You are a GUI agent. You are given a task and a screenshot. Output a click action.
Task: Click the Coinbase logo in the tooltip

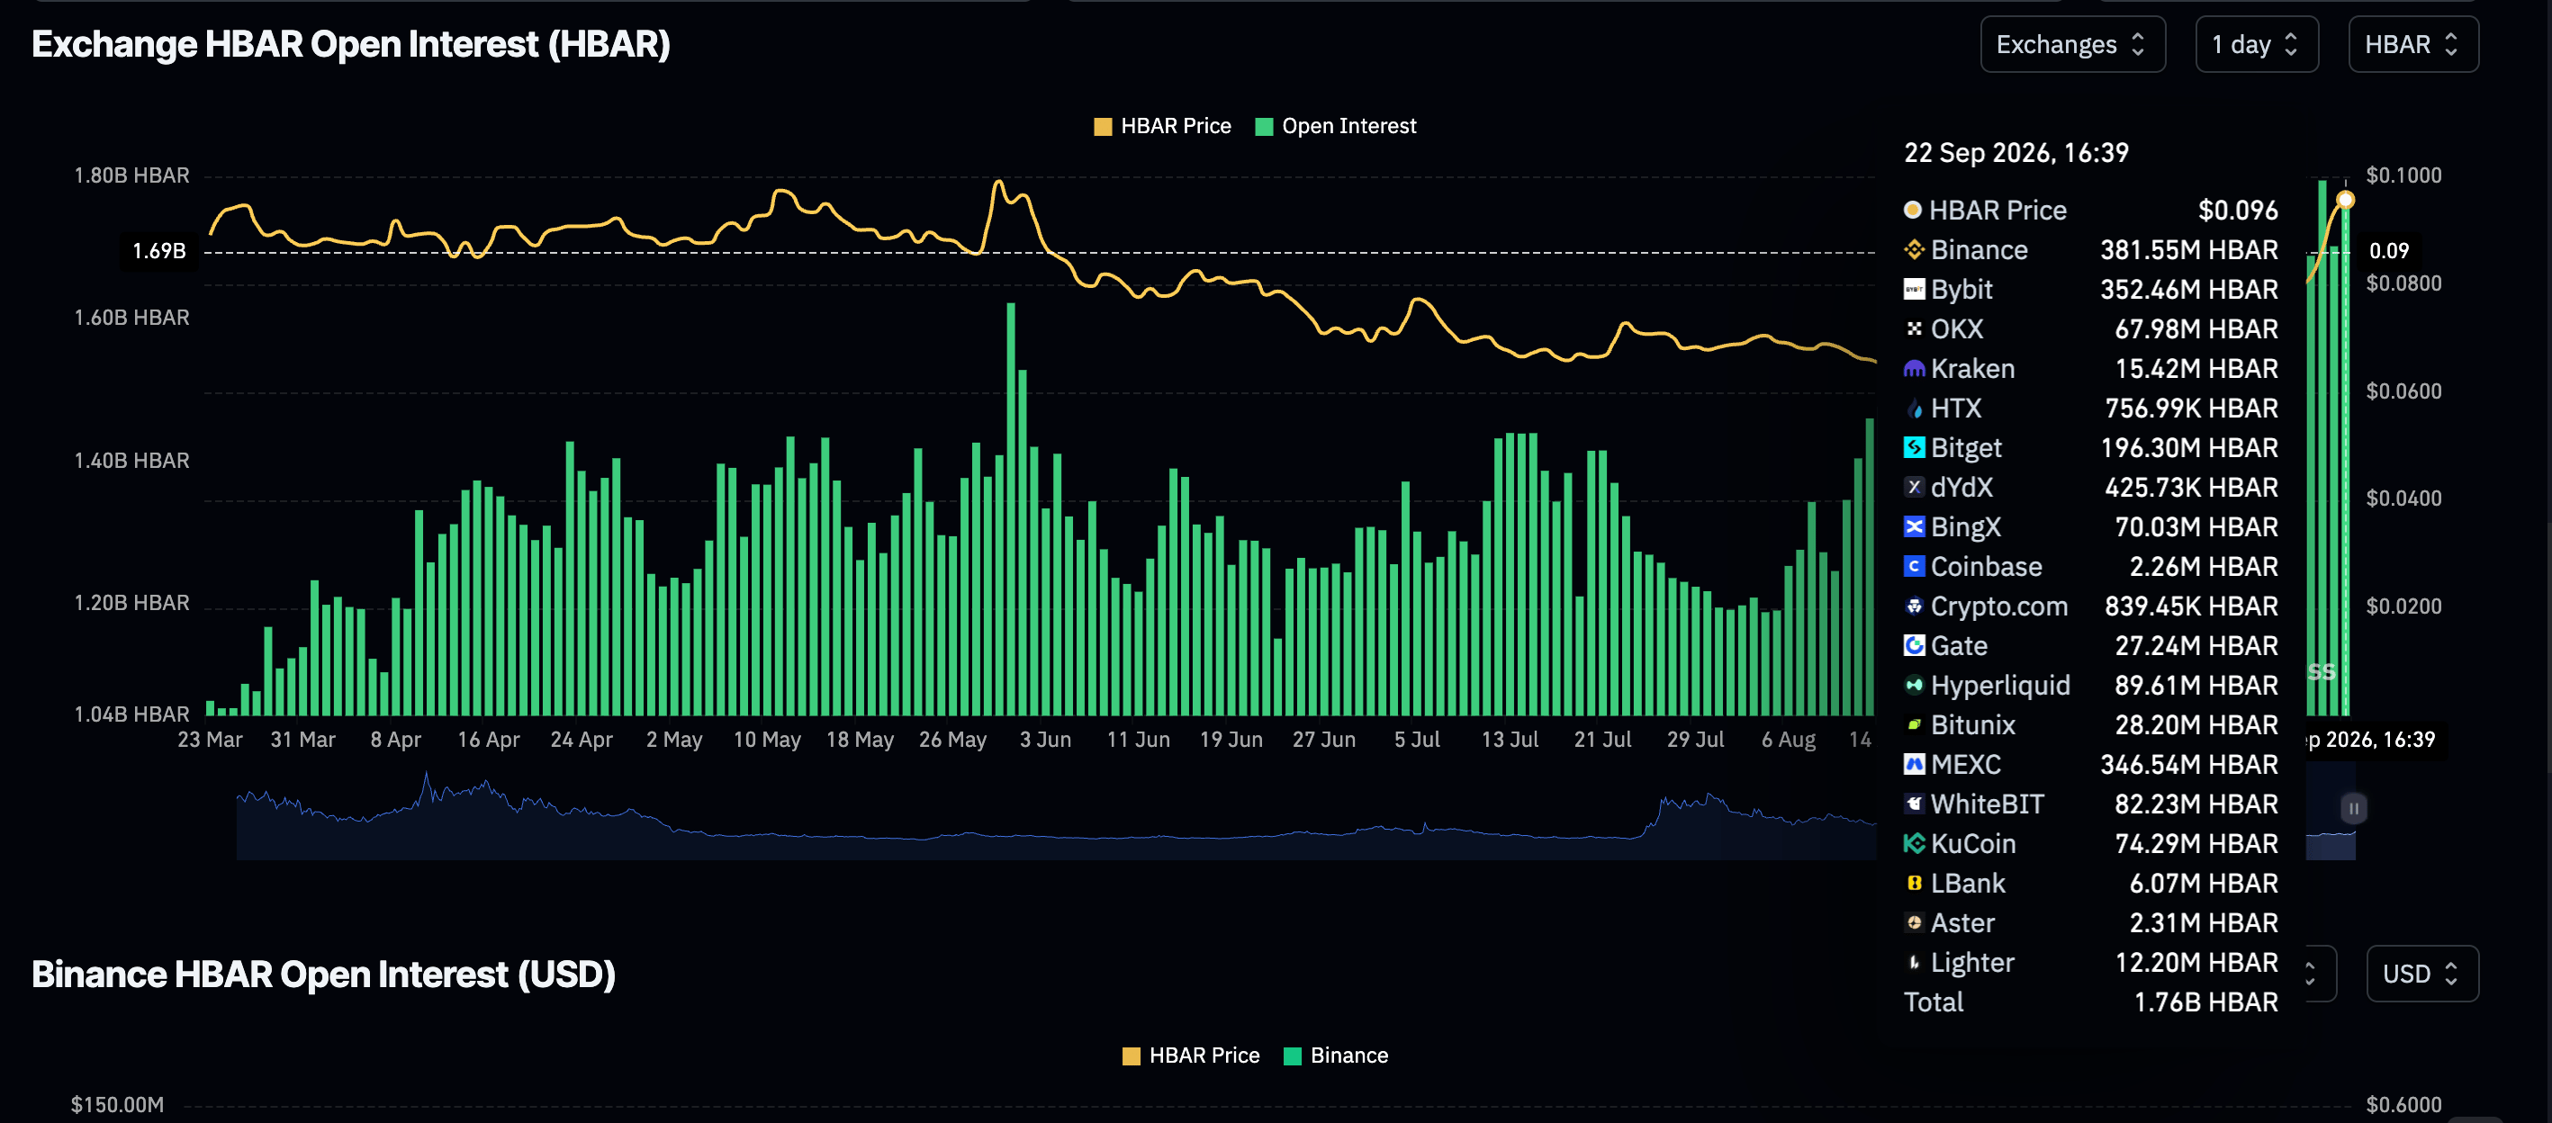(1914, 567)
